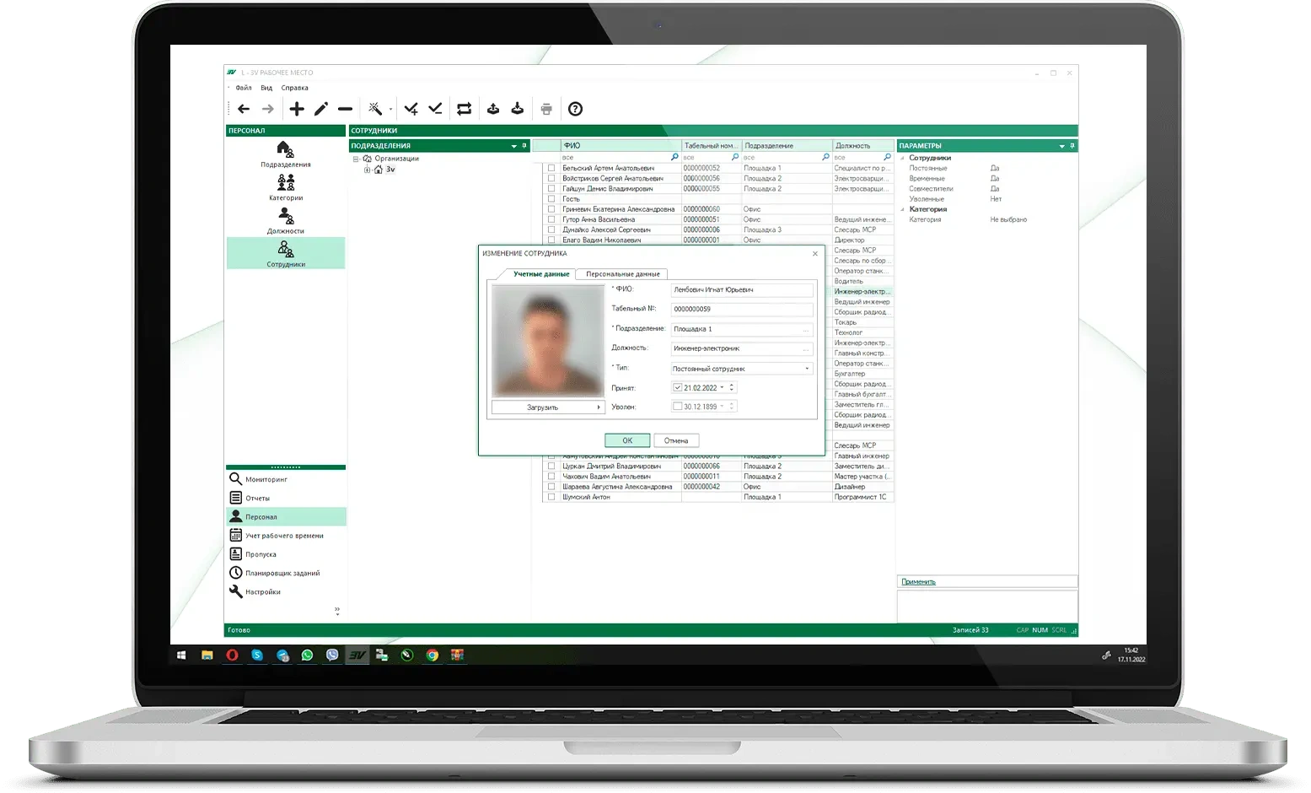Click the Add (plus) toolbar icon
The height and width of the screenshot is (793, 1311).
297,109
